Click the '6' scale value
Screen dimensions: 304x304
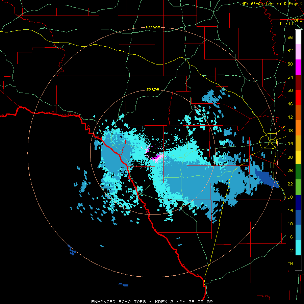[x=292, y=237]
